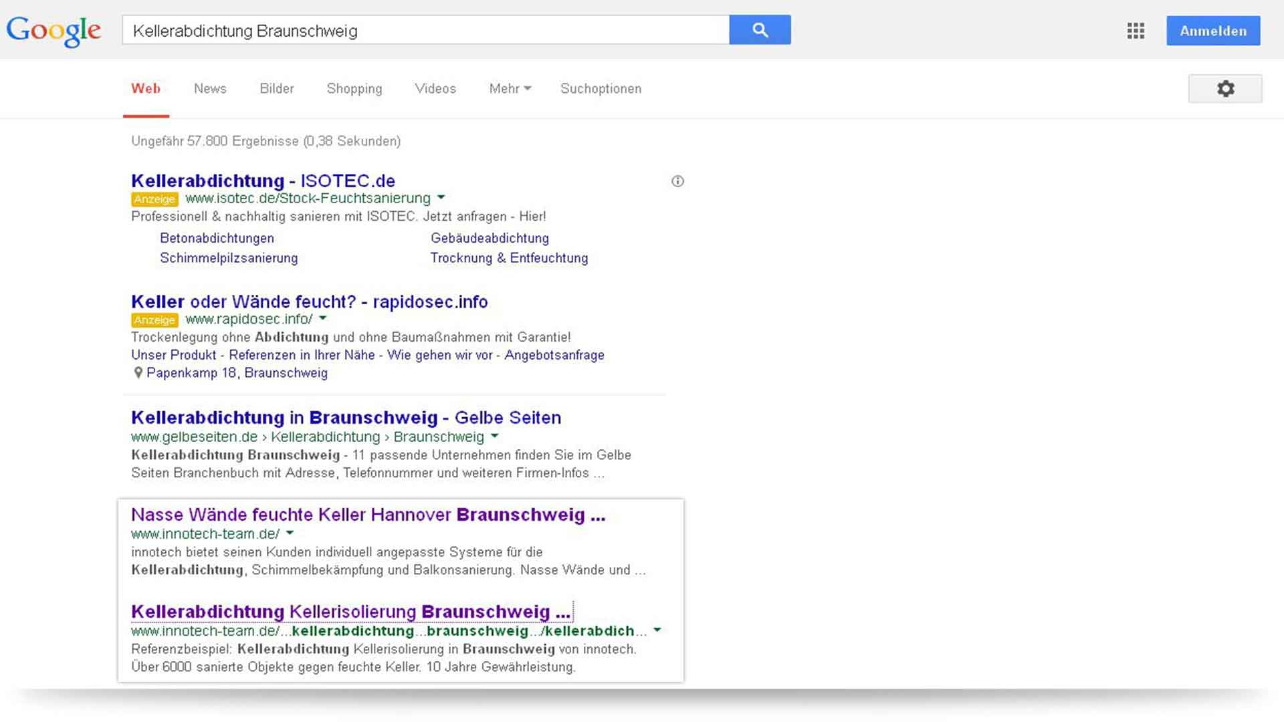Open the Google apps grid icon
Screen dimensions: 1284x722
(1136, 31)
